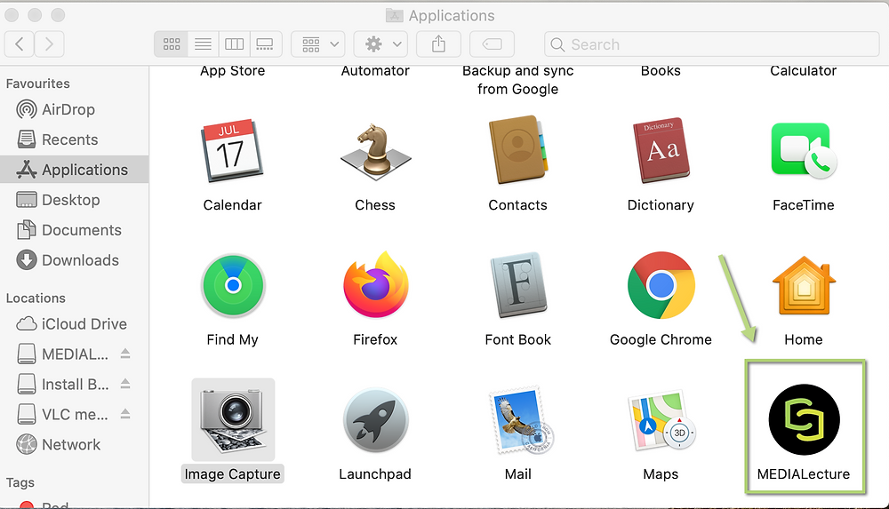Open Network in the sidebar
Screen dimensions: 889x509
pos(75,444)
